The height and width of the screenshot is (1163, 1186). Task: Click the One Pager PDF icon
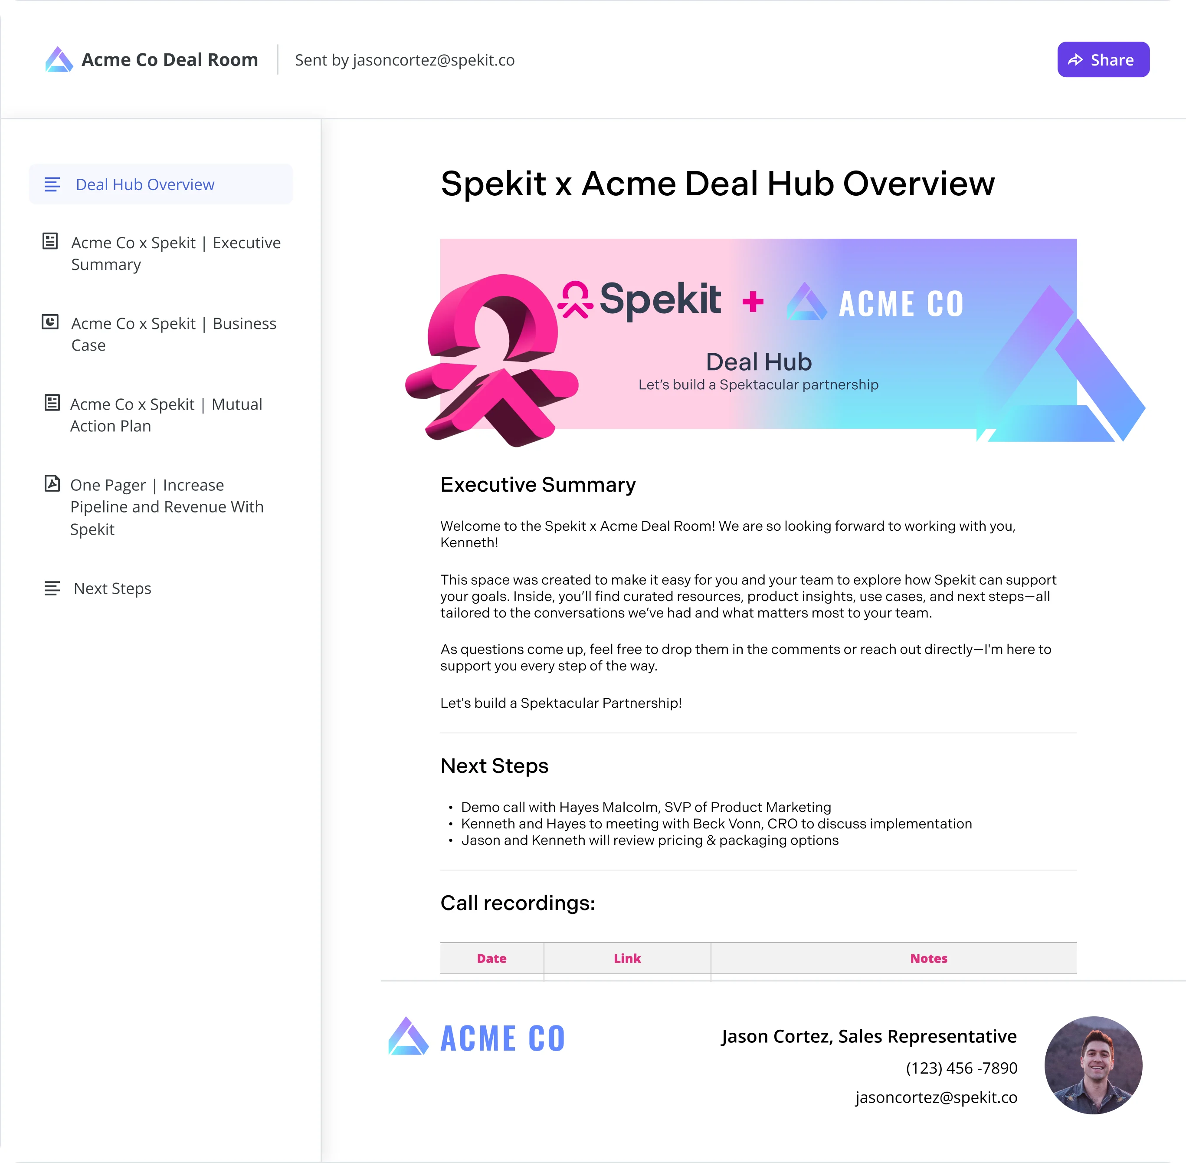point(52,483)
